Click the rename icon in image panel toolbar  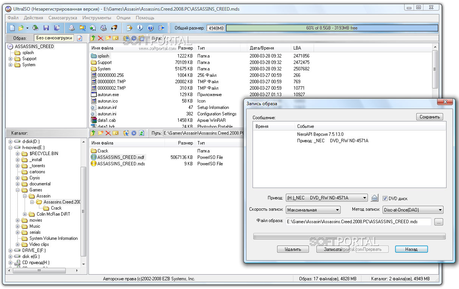(x=116, y=38)
